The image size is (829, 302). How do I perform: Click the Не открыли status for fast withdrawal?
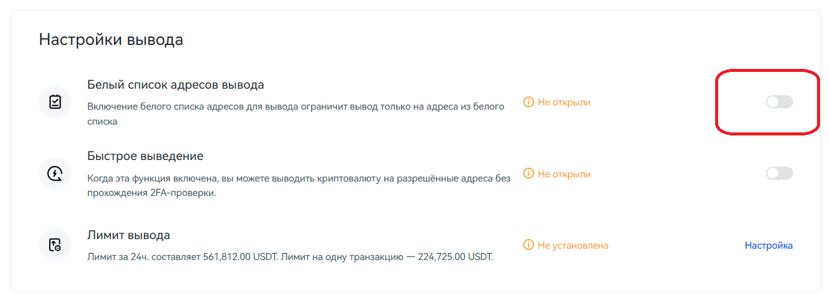(x=564, y=174)
